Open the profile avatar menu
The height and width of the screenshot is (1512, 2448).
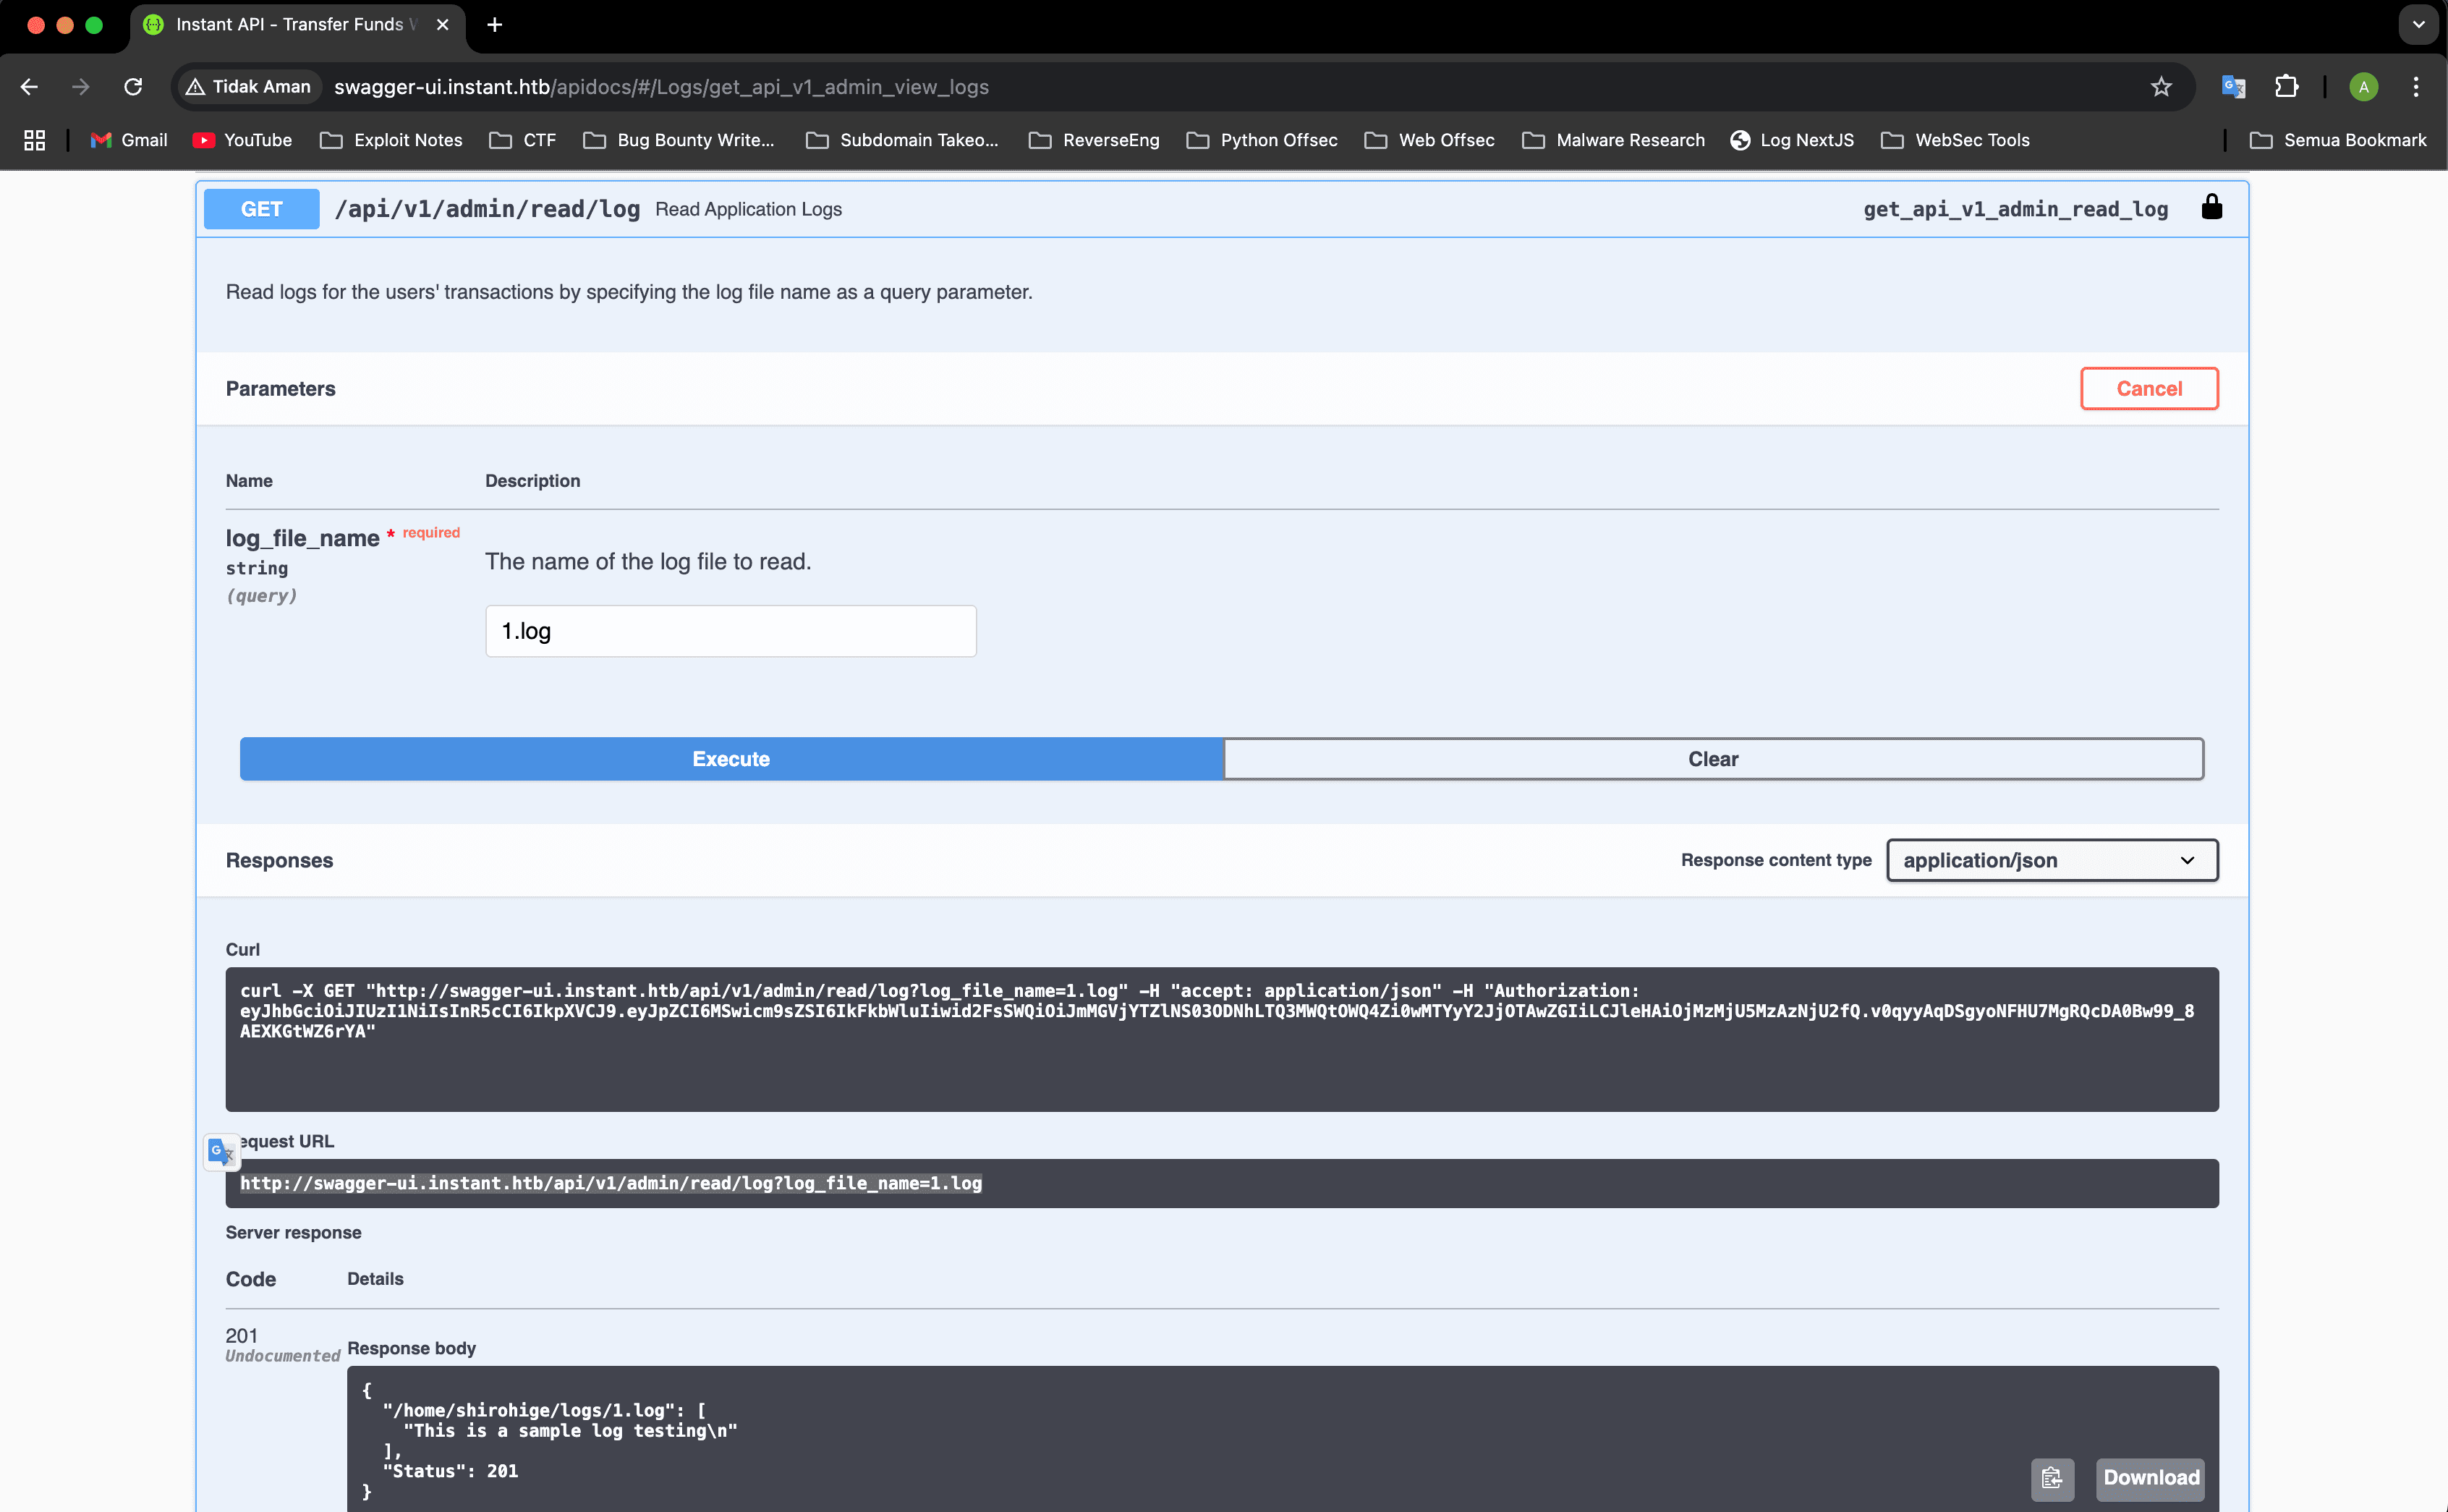(x=2363, y=87)
